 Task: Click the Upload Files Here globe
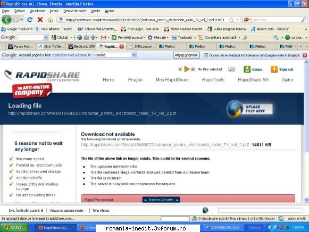[x=235, y=109]
